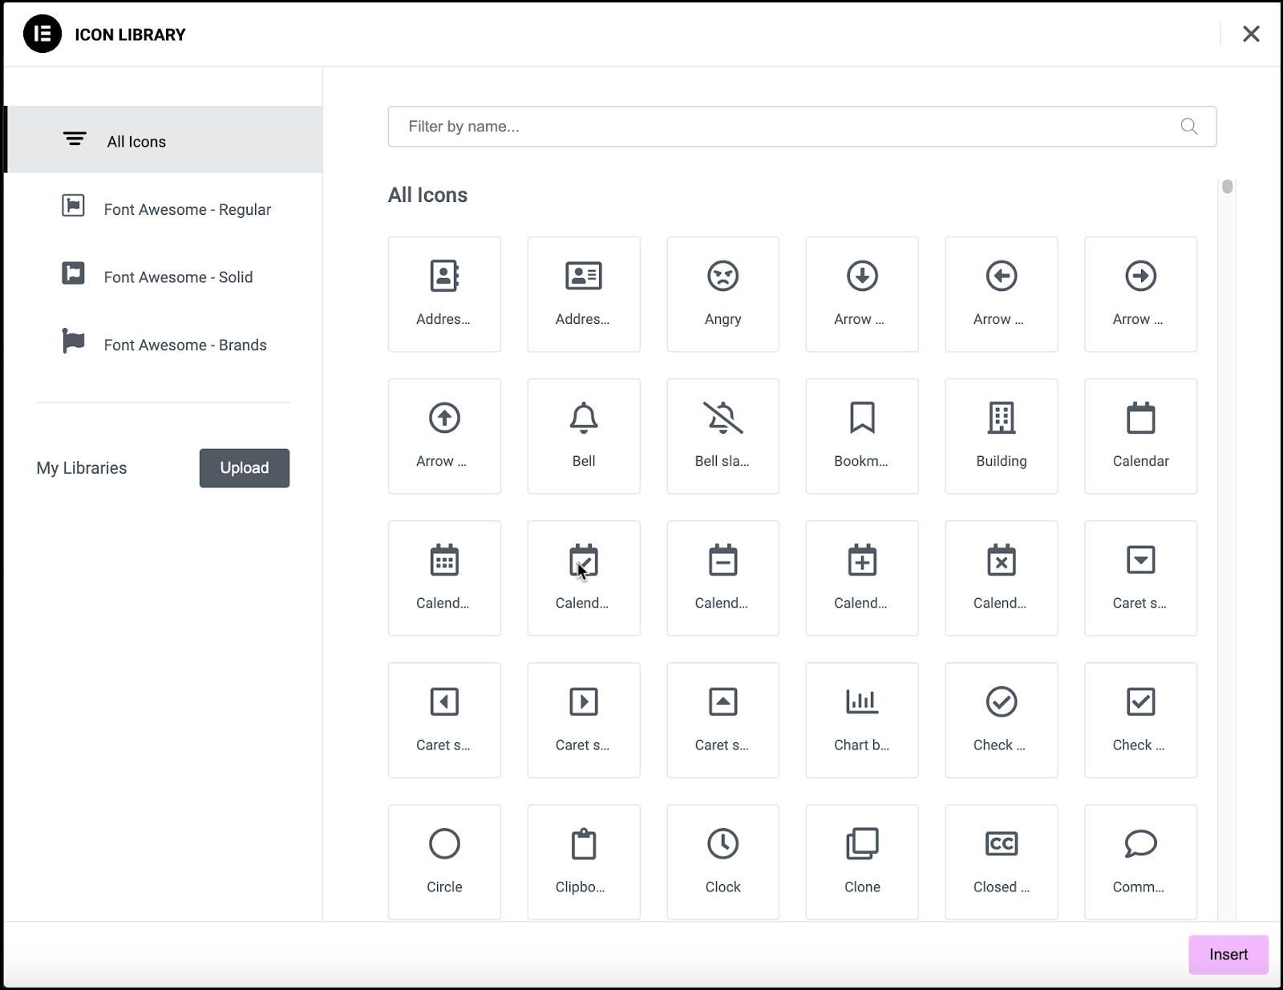Choose the Clock icon
The image size is (1283, 990).
tap(722, 862)
